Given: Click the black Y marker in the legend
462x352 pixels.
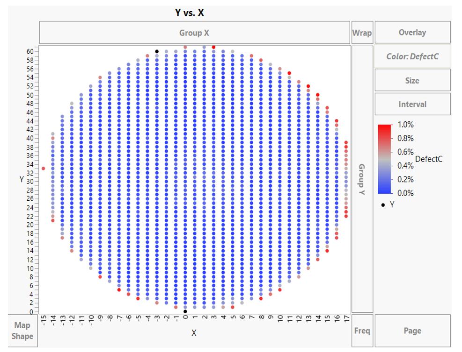Looking at the screenshot, I should (383, 205).
